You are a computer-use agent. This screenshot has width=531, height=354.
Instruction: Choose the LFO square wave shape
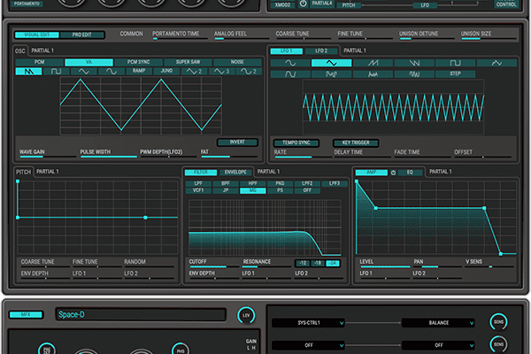pos(456,64)
